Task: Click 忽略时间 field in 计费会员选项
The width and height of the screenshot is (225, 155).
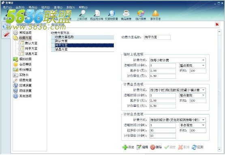Action: 163,95
